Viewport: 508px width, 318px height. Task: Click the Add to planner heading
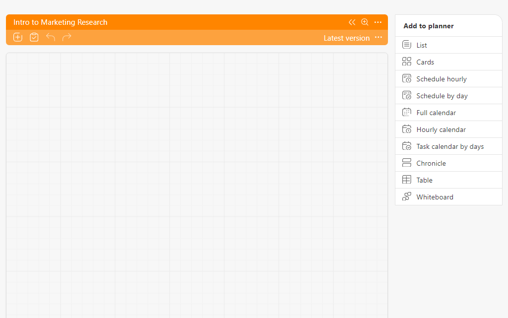428,26
